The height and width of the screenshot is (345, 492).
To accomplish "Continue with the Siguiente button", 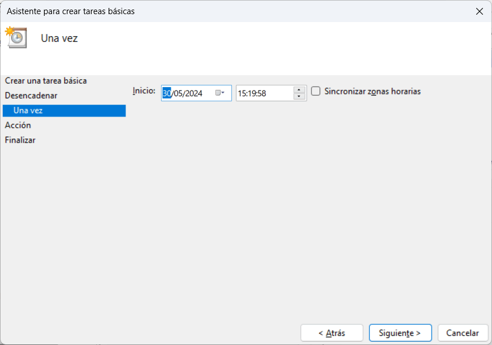I will click(x=400, y=333).
